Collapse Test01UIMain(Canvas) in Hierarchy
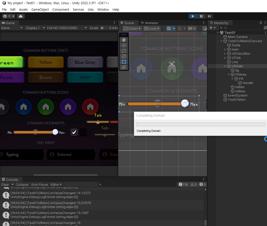This screenshot has height=226, width=267. 221,41
